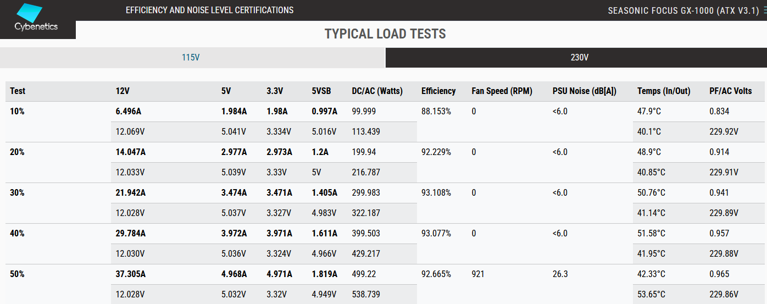Select the 10% test row label
Image resolution: width=767 pixels, height=304 pixels.
click(17, 112)
